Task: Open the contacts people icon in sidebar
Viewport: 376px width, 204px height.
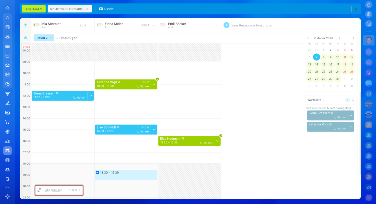Action: pyautogui.click(x=7, y=37)
